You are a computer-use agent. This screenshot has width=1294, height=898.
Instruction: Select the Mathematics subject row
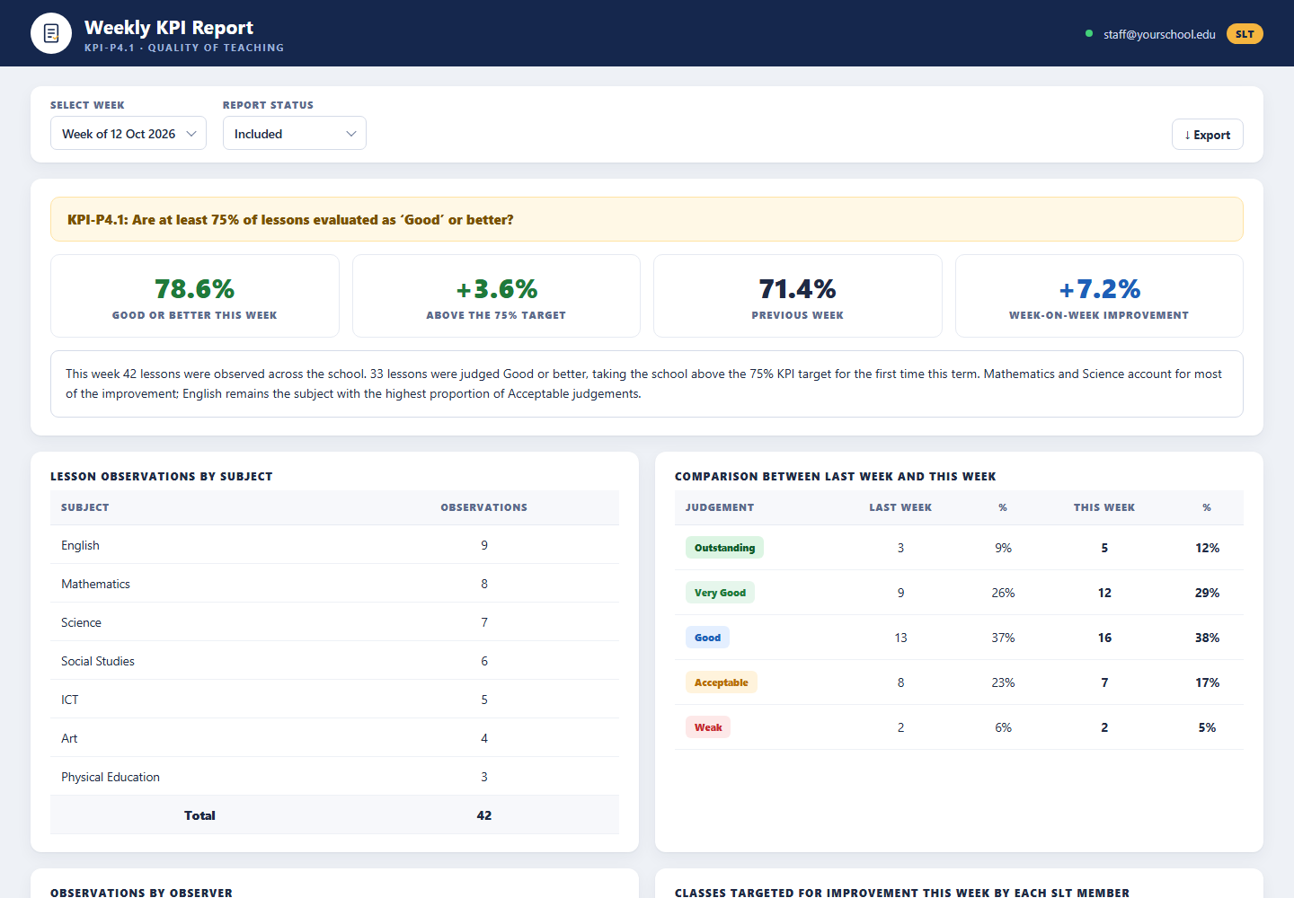334,584
